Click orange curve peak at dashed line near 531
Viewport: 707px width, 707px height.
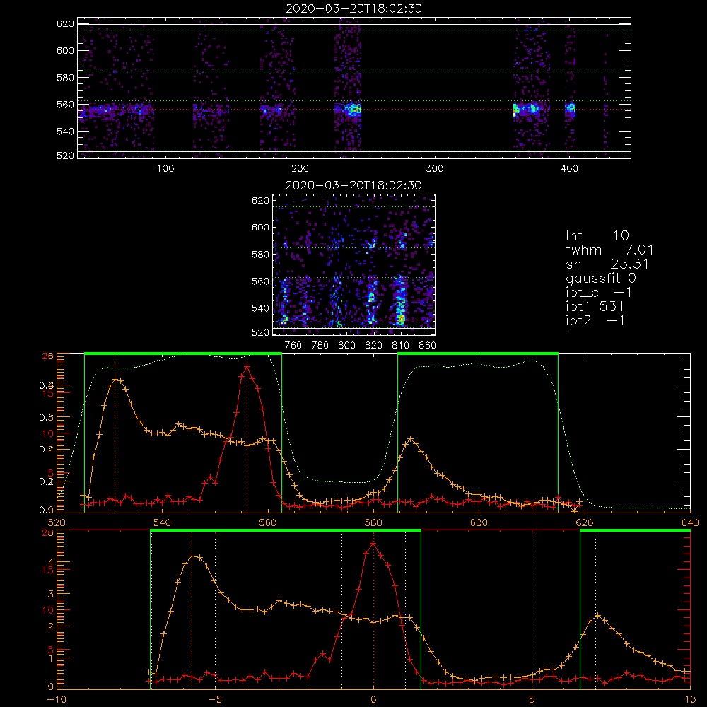pos(115,379)
